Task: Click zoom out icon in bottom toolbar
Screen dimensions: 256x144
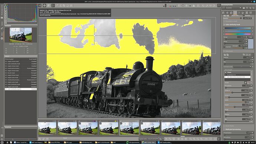Action: point(190,139)
